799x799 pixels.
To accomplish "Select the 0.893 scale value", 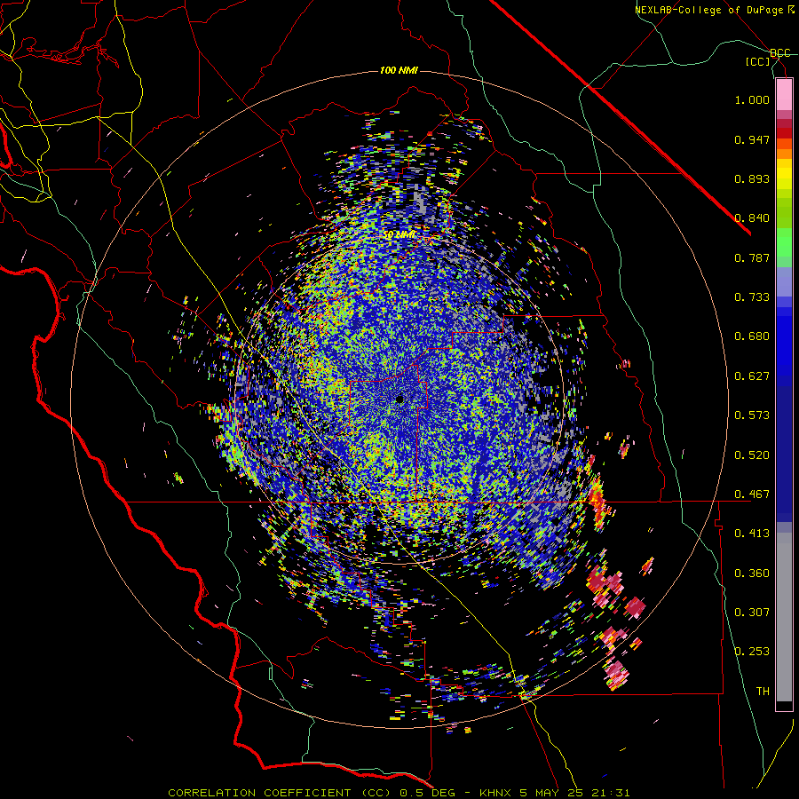I will coord(752,178).
